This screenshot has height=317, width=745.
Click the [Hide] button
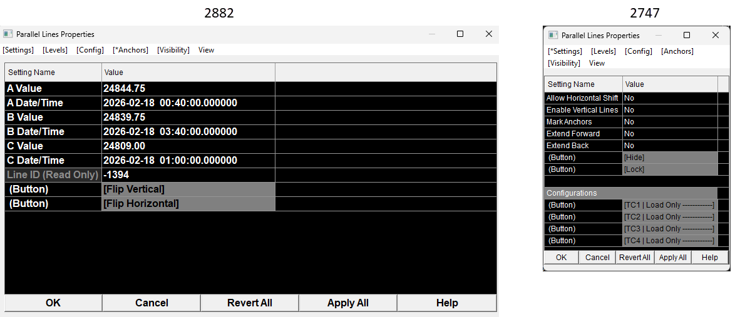(x=670, y=157)
